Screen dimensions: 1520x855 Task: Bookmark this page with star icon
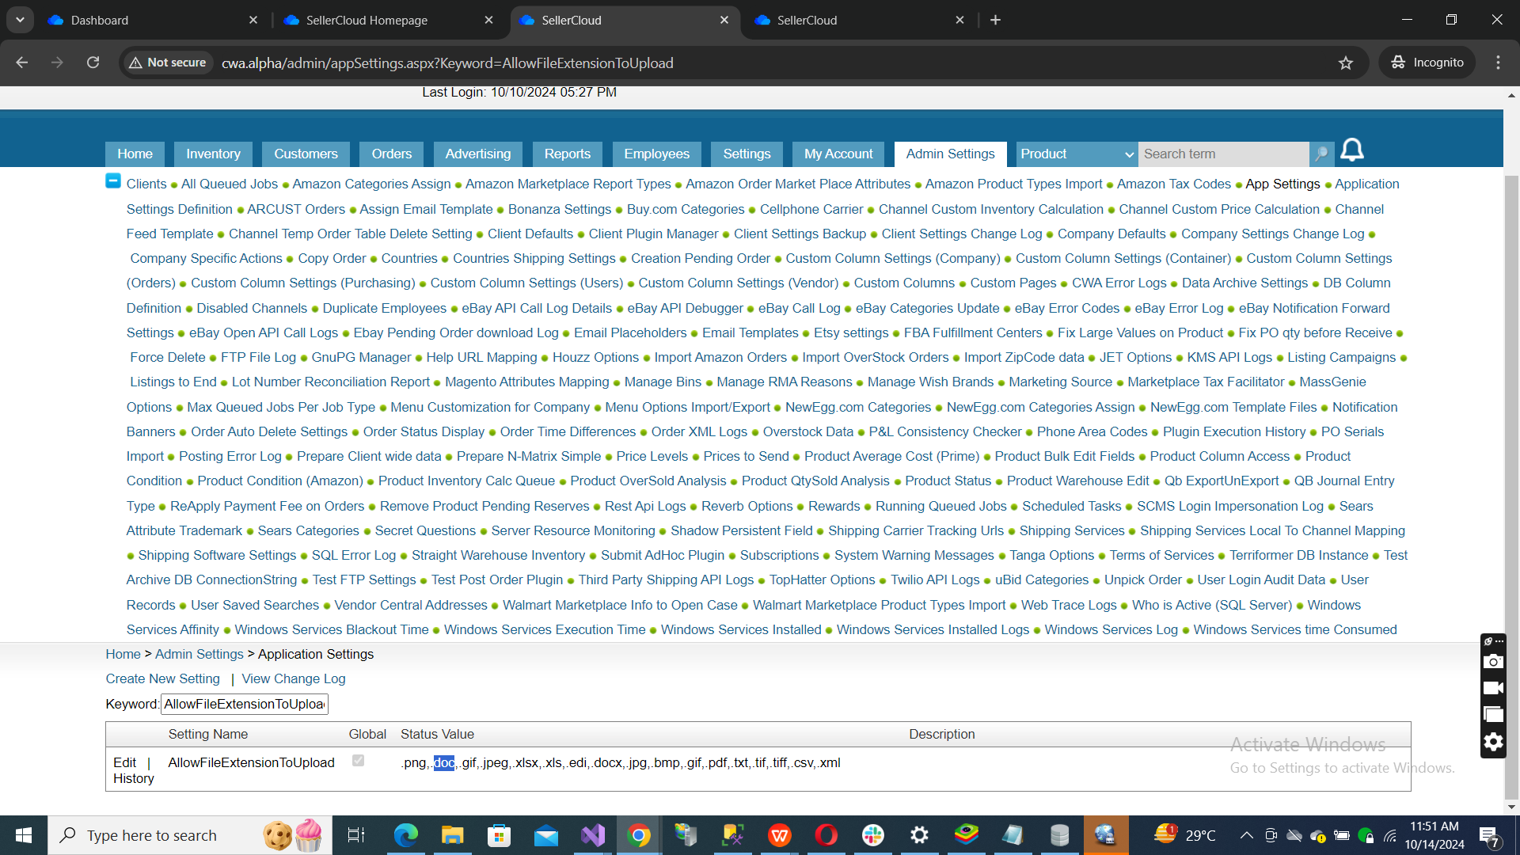click(1346, 63)
